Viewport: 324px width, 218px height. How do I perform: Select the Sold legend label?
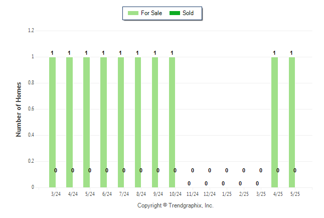point(188,13)
